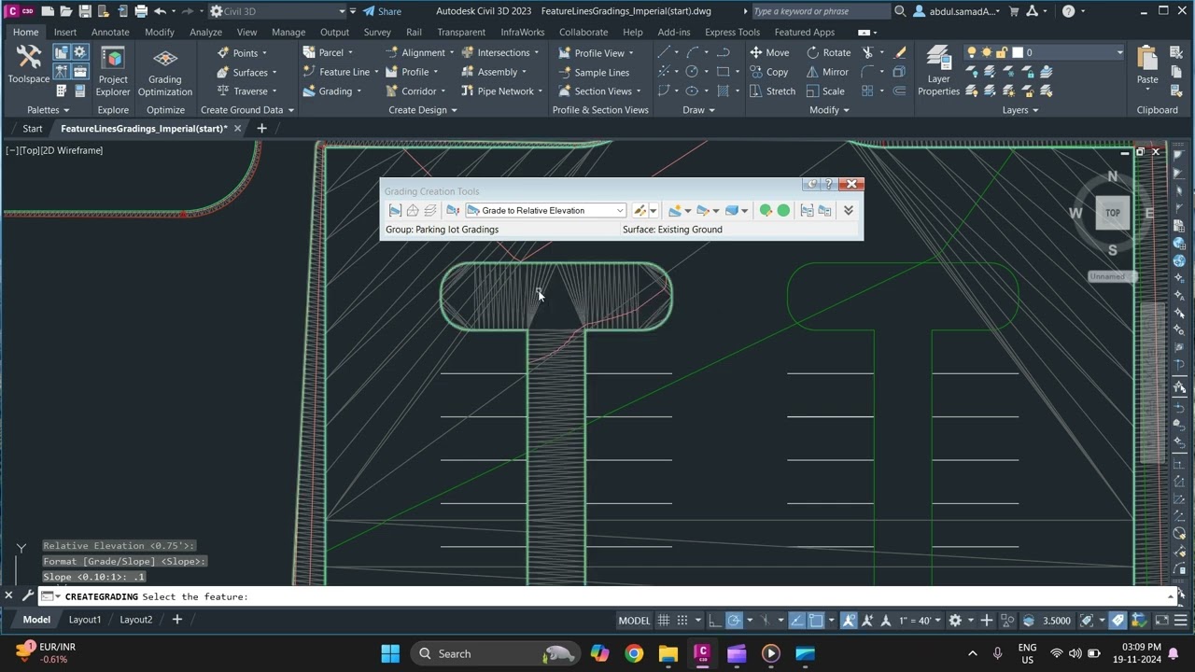Viewport: 1195px width, 672px height.
Task: Click into the keyword search field
Action: tap(820, 11)
